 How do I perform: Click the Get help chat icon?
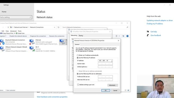(148, 32)
